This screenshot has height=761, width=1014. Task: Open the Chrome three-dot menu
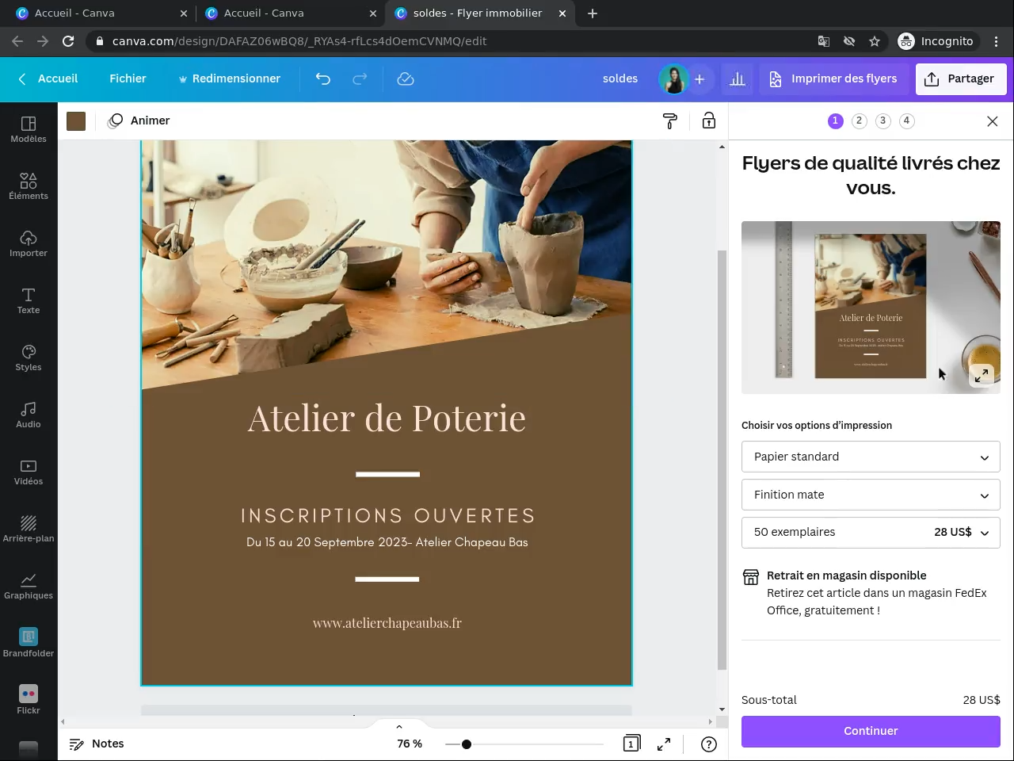[x=997, y=41]
